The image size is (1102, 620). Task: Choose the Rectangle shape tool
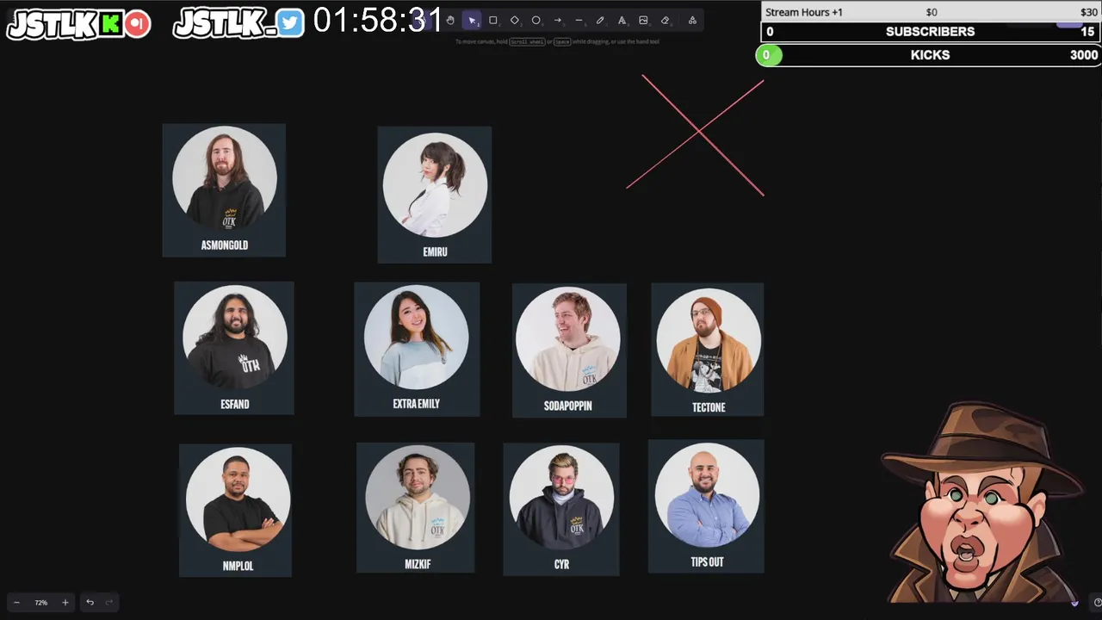pos(493,21)
